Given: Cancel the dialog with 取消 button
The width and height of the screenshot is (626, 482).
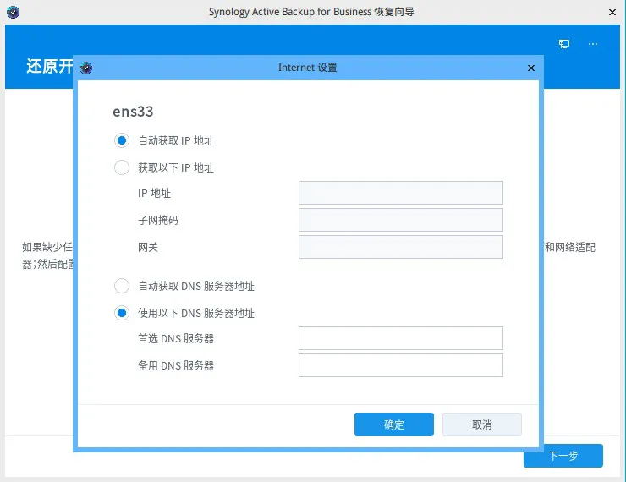Looking at the screenshot, I should 482,424.
